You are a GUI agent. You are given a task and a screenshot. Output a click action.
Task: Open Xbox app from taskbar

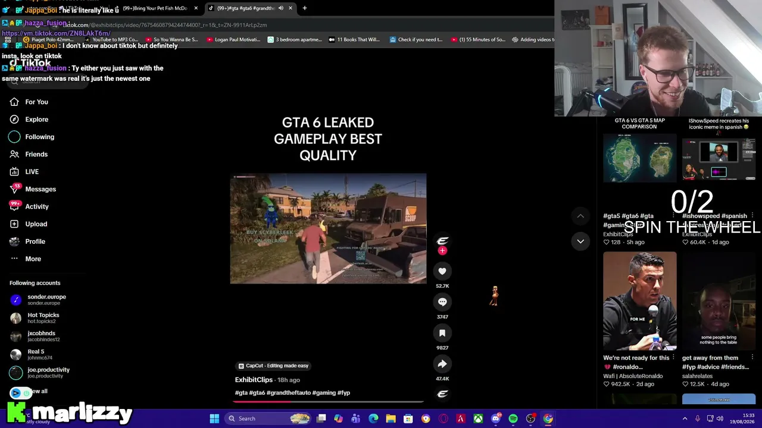(x=478, y=418)
